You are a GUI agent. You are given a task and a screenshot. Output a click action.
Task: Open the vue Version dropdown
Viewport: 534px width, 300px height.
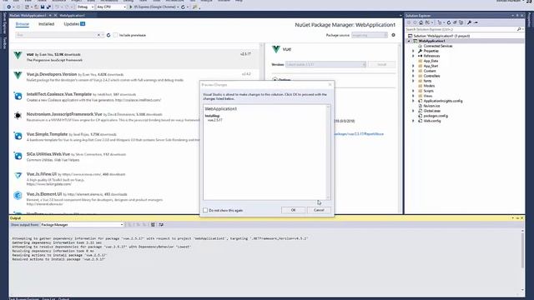coord(325,64)
